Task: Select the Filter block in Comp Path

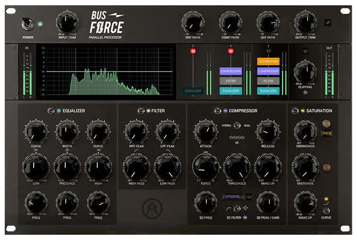Action: coord(231,81)
